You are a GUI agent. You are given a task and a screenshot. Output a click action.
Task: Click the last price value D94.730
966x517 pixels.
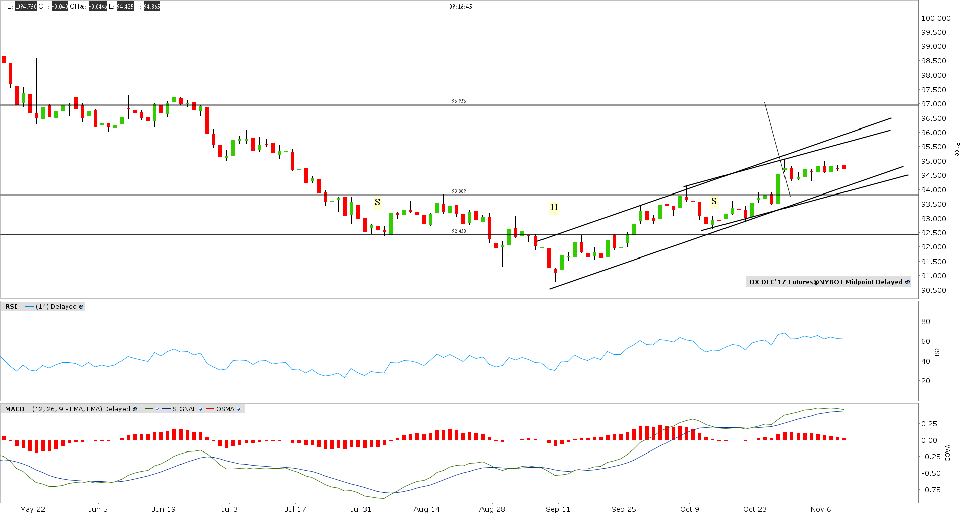click(x=26, y=7)
